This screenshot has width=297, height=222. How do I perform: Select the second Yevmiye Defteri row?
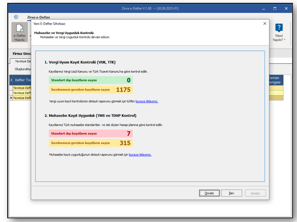22,93
